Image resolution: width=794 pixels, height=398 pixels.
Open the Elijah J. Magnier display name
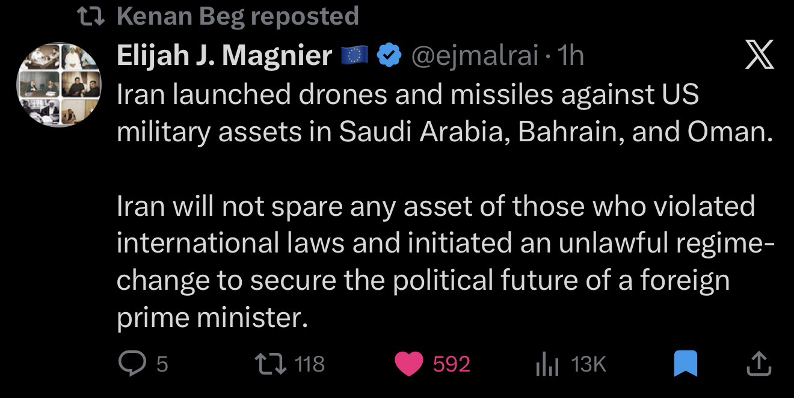point(224,56)
